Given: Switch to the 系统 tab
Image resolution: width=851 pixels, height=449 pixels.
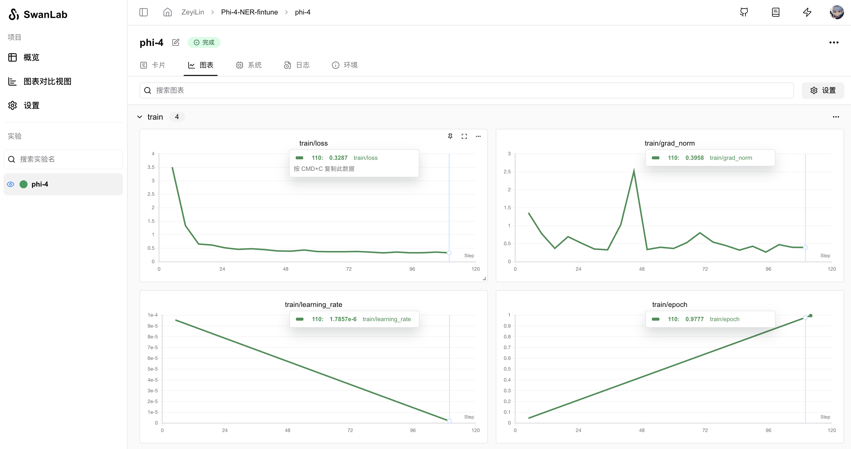Looking at the screenshot, I should (249, 65).
